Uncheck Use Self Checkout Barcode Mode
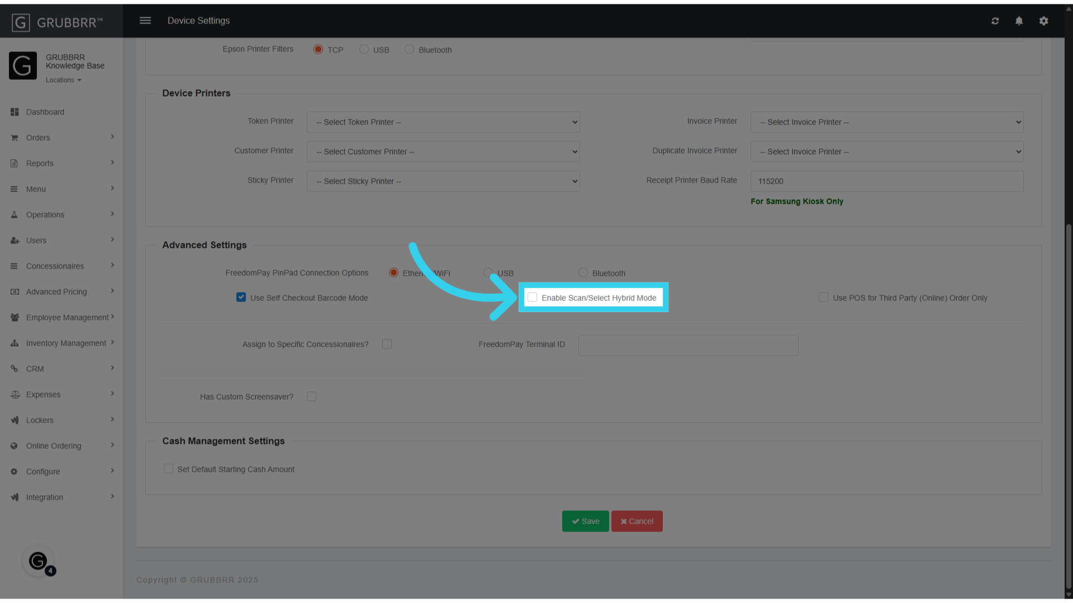The image size is (1073, 603). (241, 297)
